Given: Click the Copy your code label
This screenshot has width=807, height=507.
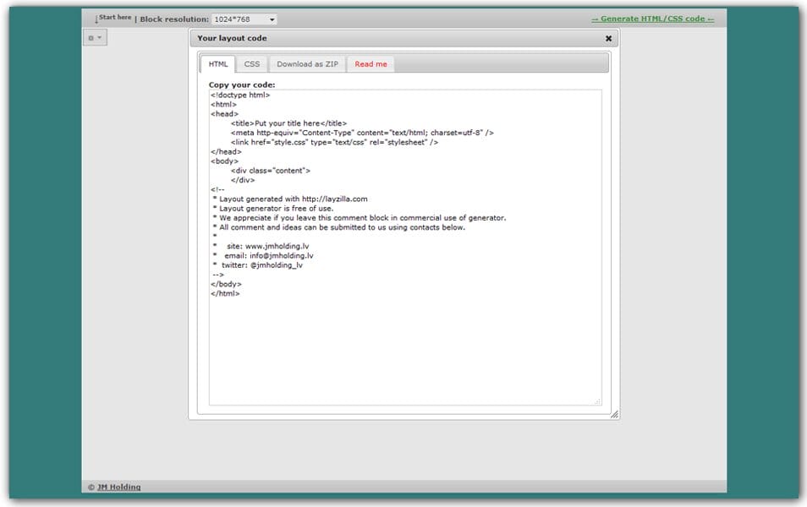Looking at the screenshot, I should coord(242,84).
